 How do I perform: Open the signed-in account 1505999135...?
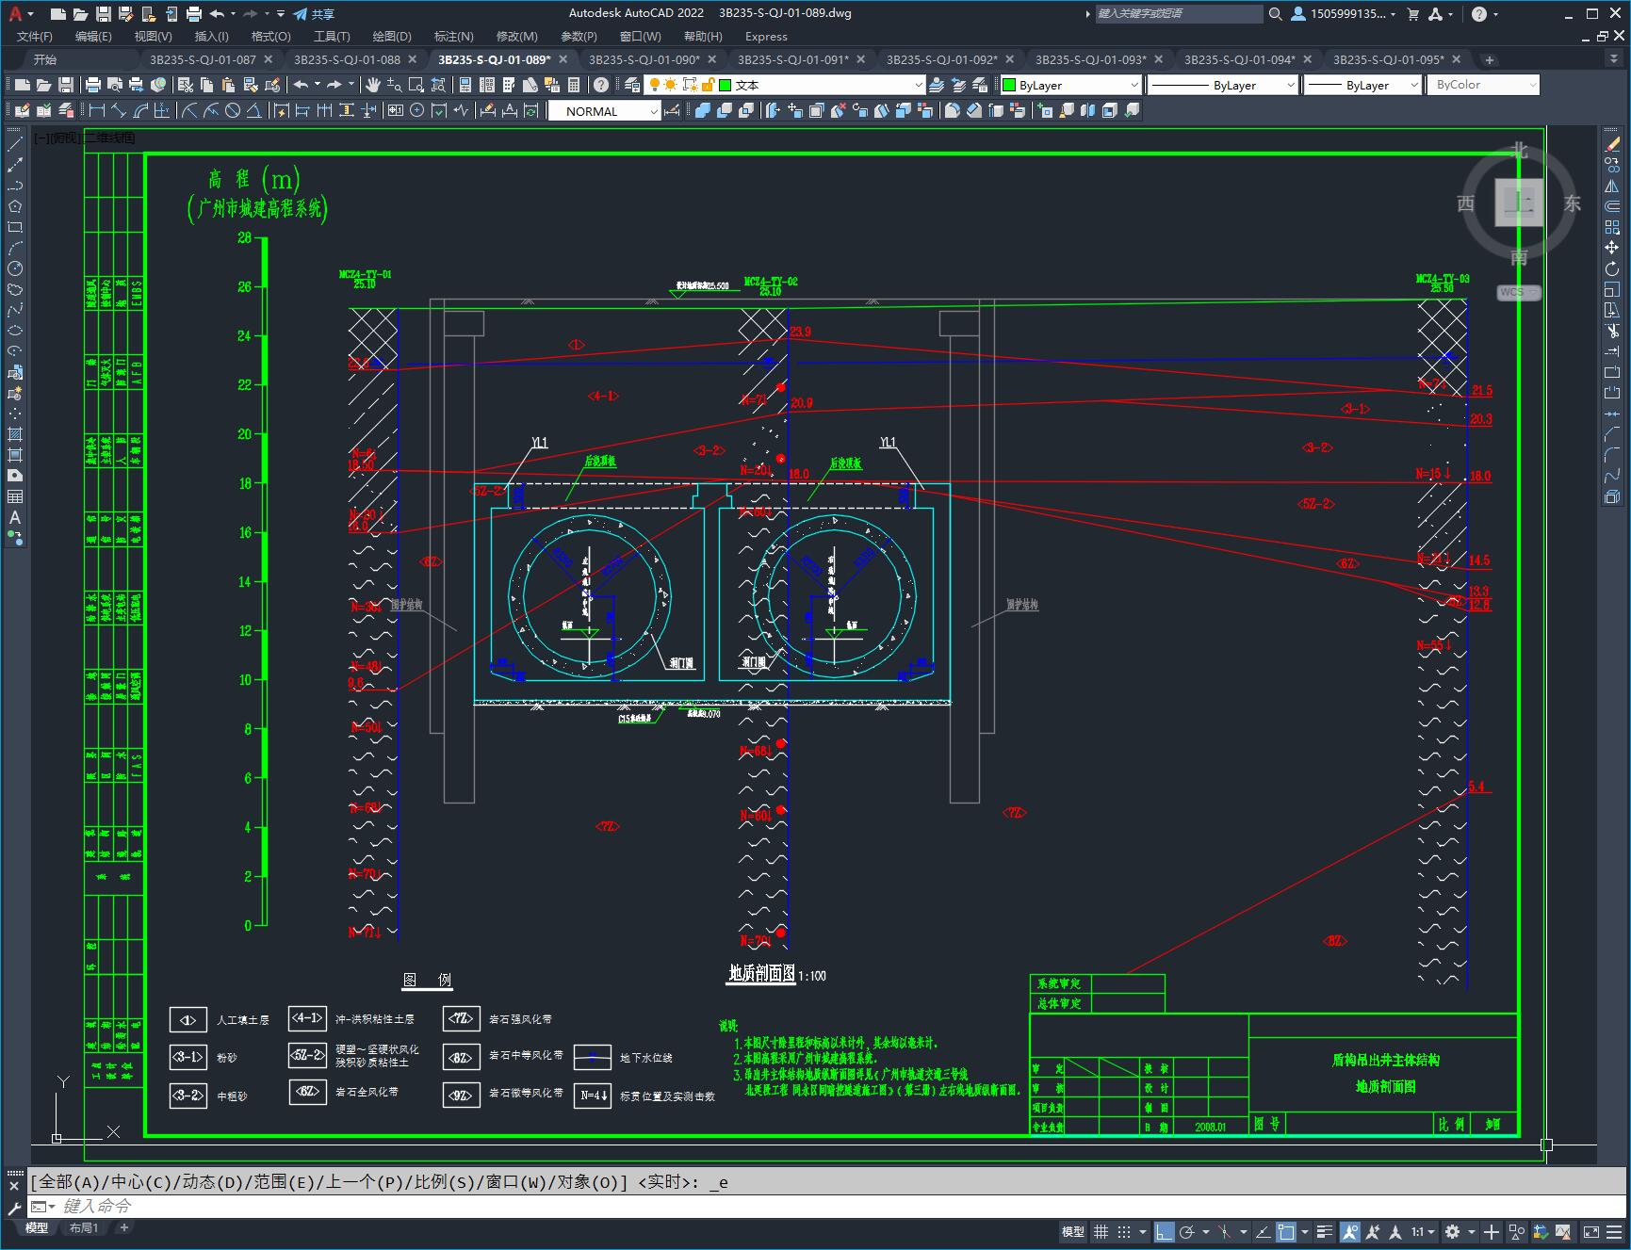click(1345, 13)
